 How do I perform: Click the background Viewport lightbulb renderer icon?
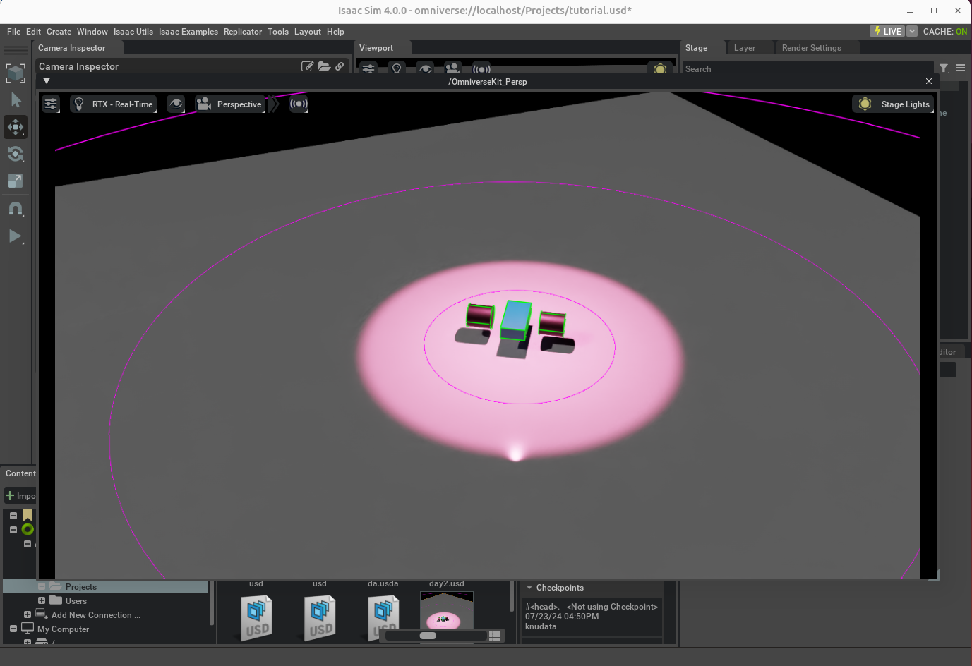click(x=397, y=68)
